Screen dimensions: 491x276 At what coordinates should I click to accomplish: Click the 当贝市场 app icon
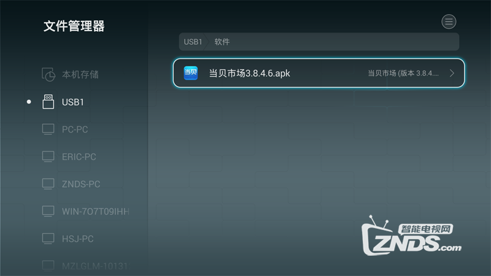coord(191,73)
